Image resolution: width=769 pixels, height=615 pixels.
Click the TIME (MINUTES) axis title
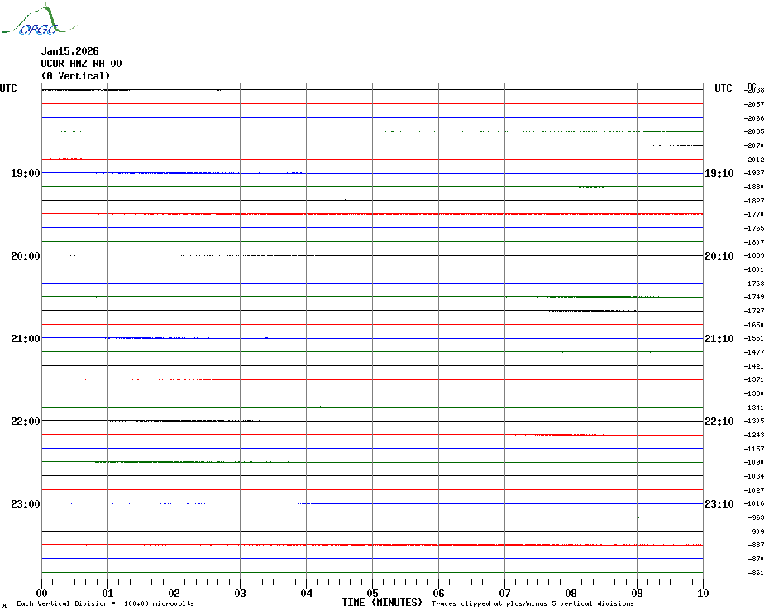point(382,603)
